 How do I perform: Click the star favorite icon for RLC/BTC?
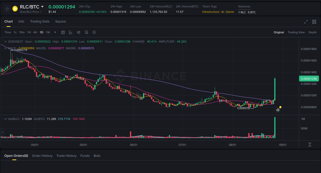pyautogui.click(x=7, y=8)
